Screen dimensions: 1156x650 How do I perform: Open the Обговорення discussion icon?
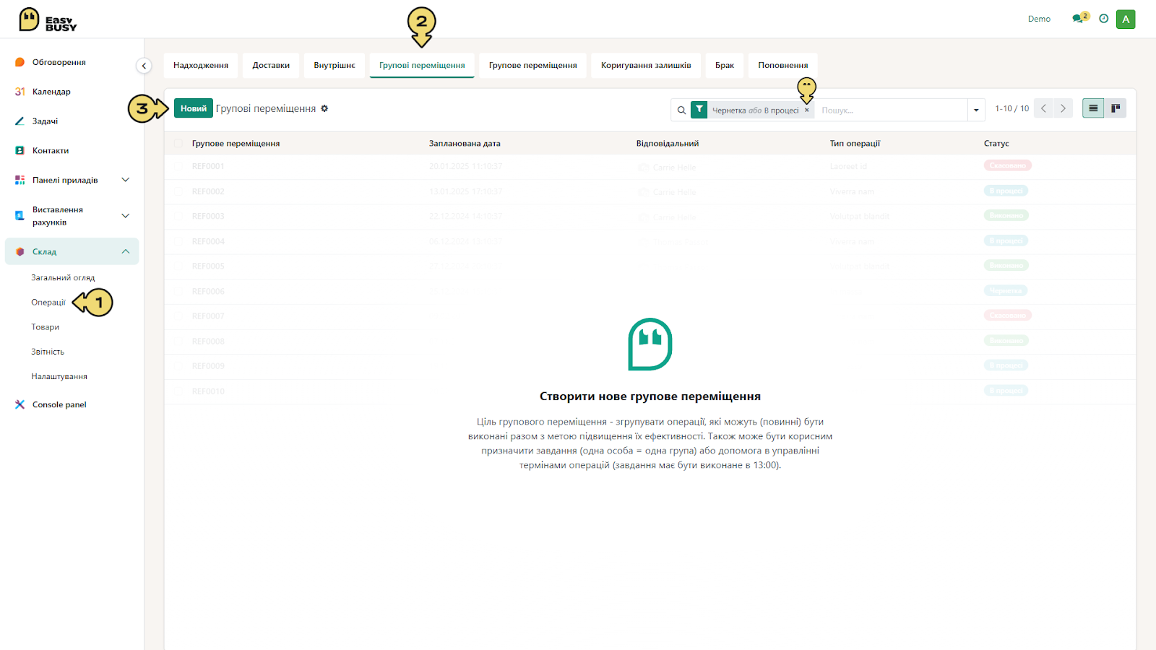(20, 62)
